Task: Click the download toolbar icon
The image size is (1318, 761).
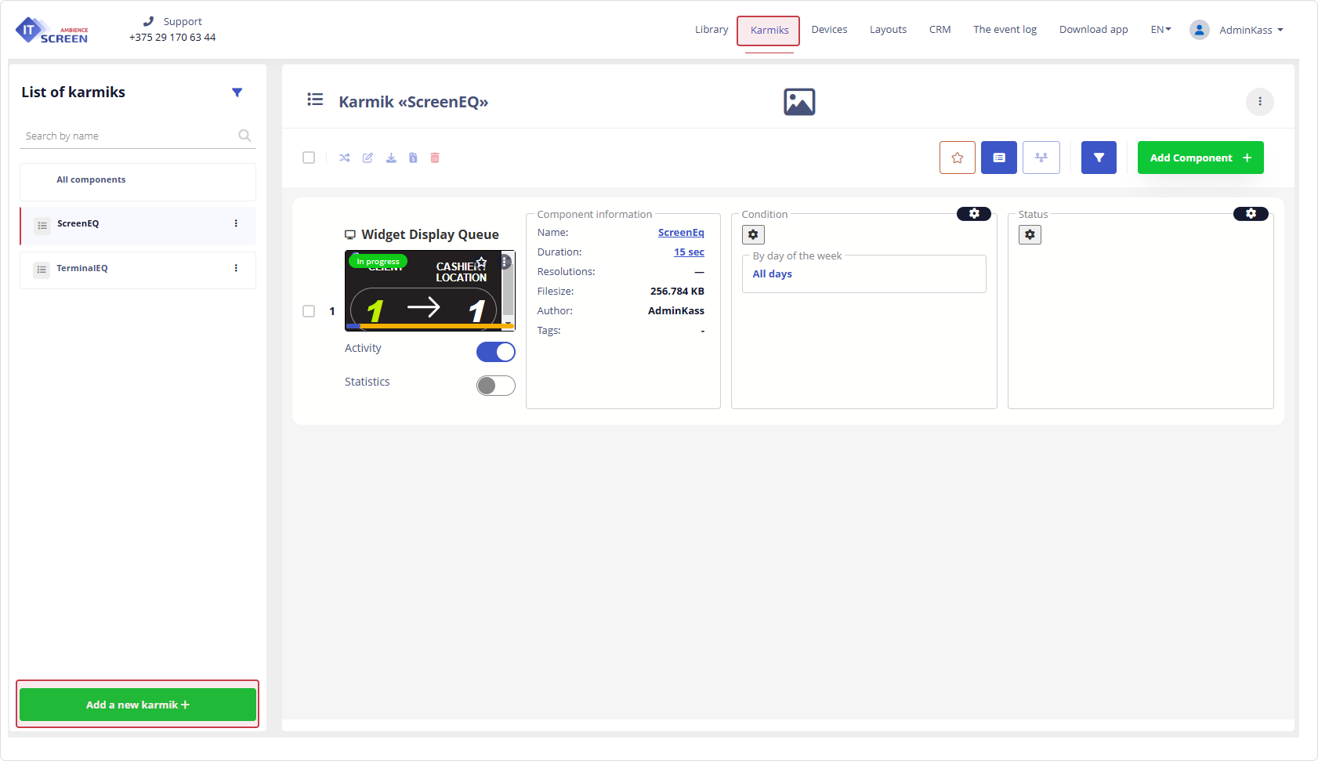Action: 391,158
